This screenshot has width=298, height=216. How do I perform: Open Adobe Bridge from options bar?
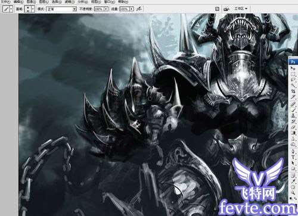[x=226, y=9]
